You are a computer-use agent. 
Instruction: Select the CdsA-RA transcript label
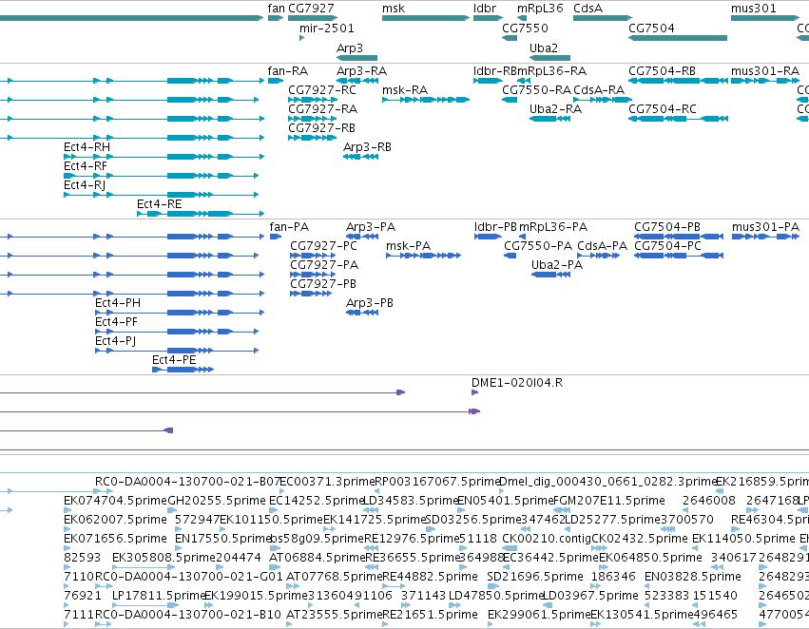point(599,89)
